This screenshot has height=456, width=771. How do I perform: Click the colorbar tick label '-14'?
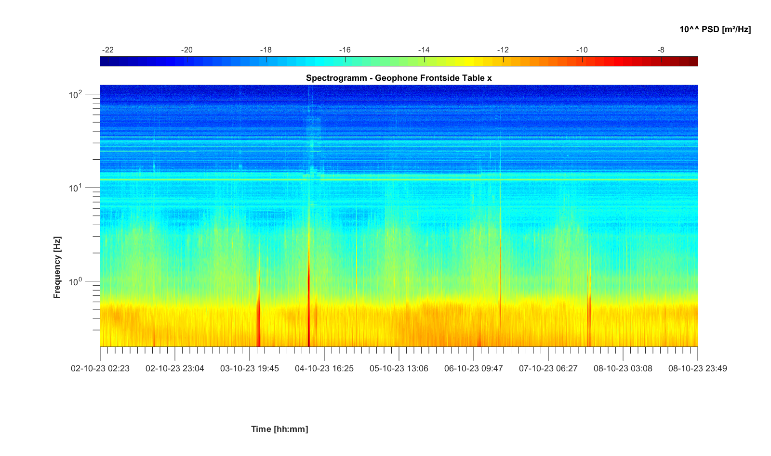[x=424, y=50]
